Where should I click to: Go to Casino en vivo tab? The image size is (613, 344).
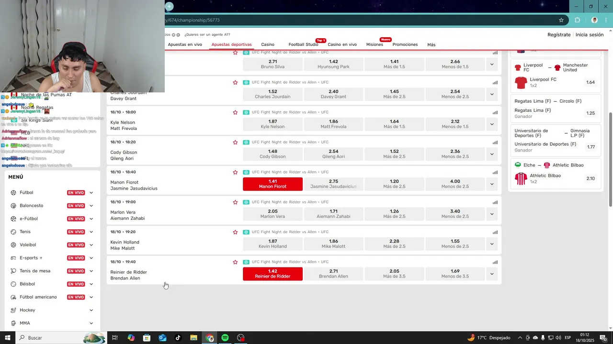click(342, 44)
